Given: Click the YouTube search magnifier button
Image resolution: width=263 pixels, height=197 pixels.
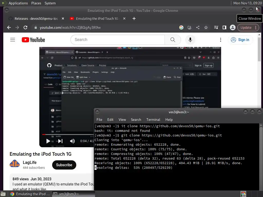Looking at the screenshot, I should 173,40.
